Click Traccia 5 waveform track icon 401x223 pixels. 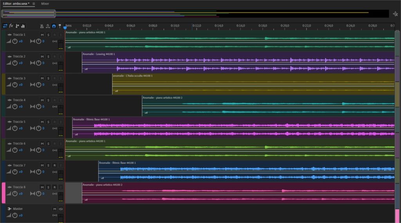coord(10,122)
